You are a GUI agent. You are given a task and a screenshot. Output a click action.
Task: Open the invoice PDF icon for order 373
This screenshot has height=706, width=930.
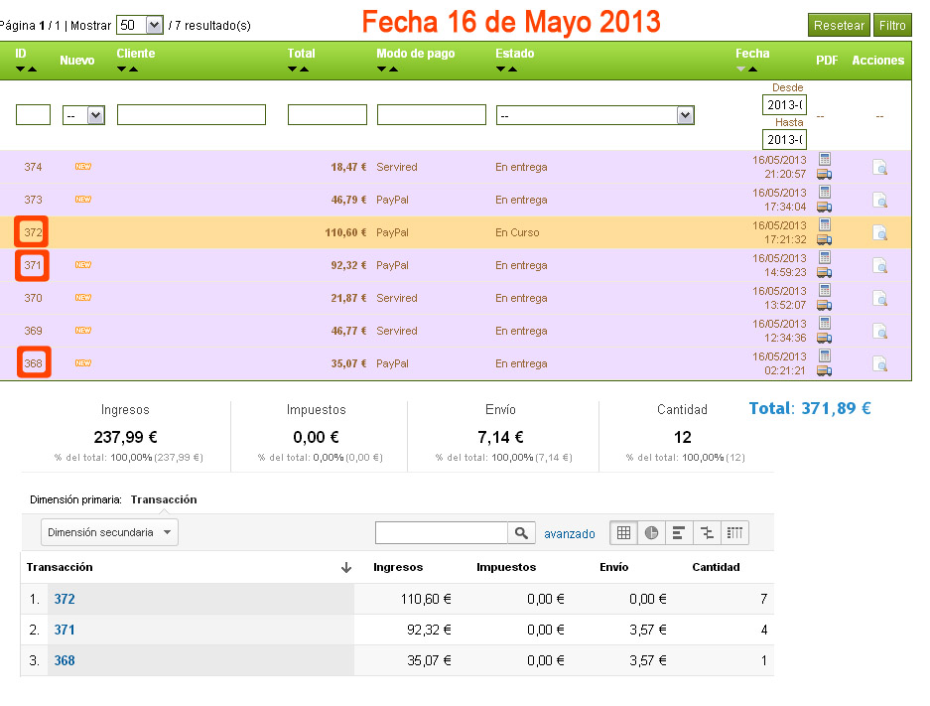pyautogui.click(x=825, y=192)
